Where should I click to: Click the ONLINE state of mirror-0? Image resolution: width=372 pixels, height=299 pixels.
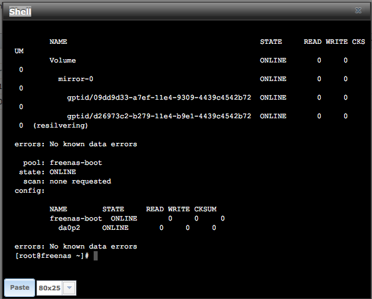click(273, 79)
